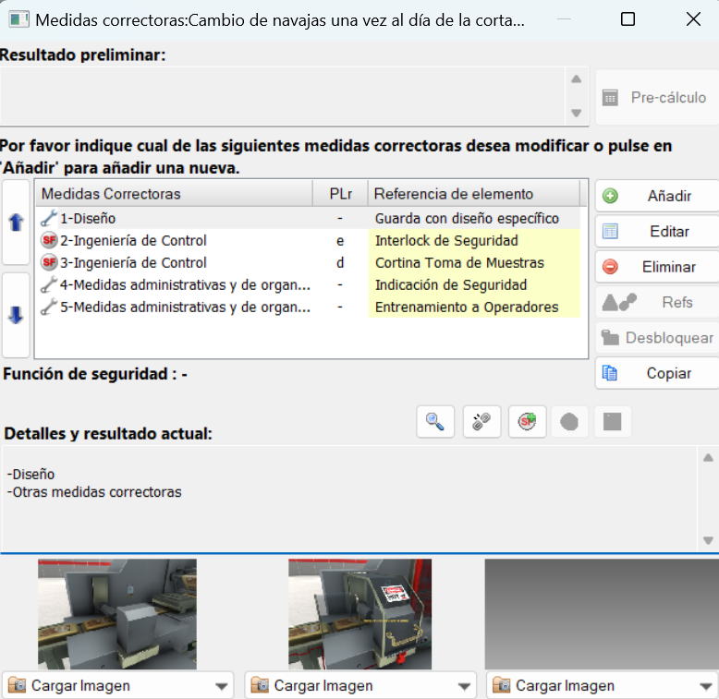
Task: Select the row 3-Ingeniería de Control
Action: [308, 262]
